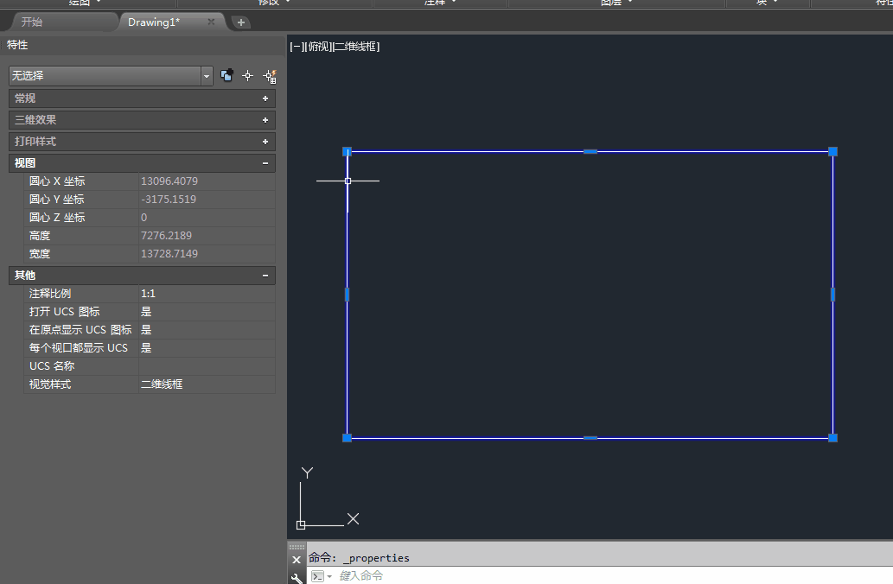Click the recent commands prompt icon

point(320,576)
